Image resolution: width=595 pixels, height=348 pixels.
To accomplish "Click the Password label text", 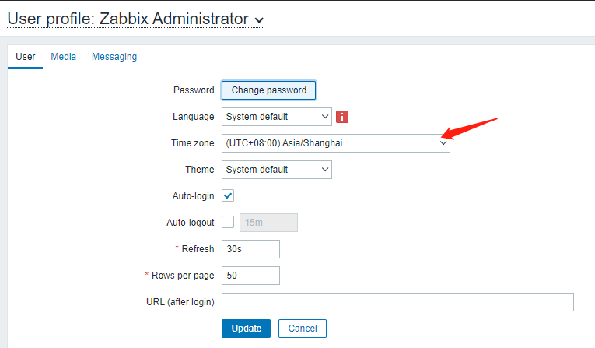I will click(194, 90).
